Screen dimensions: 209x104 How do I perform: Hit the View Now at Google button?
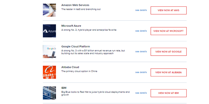pyautogui.click(x=169, y=51)
